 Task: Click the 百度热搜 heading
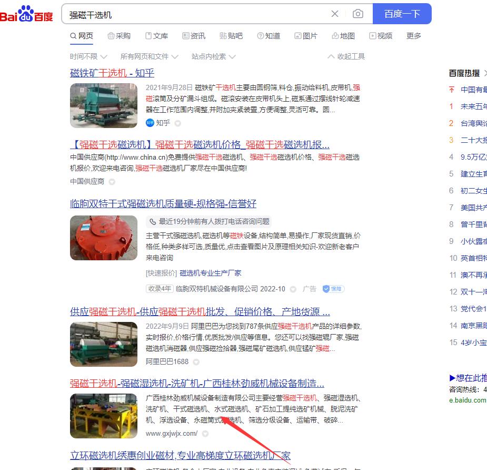click(464, 73)
